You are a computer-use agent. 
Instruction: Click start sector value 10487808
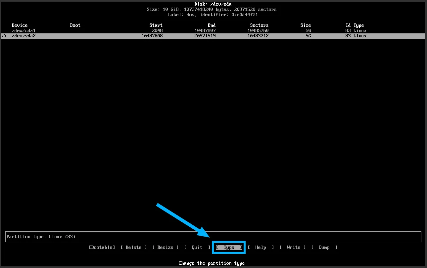click(152, 36)
